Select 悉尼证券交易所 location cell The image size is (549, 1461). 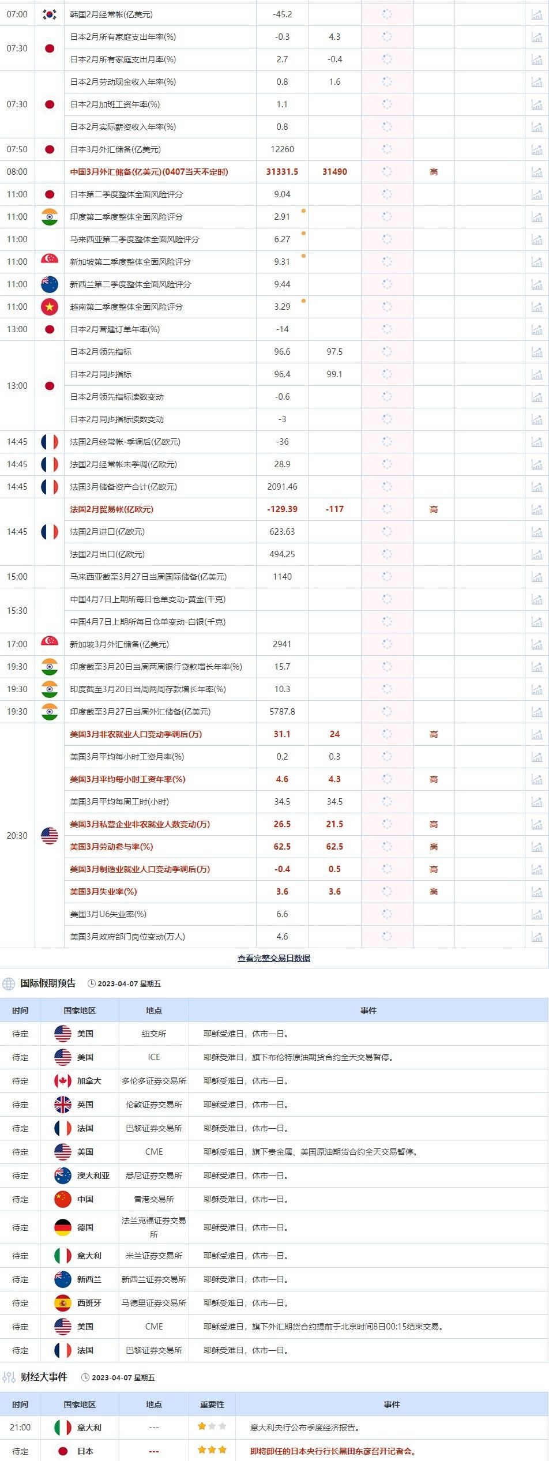pyautogui.click(x=154, y=1175)
